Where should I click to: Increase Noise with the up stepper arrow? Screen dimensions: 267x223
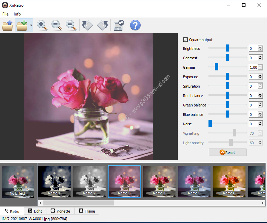pyautogui.click(x=260, y=122)
